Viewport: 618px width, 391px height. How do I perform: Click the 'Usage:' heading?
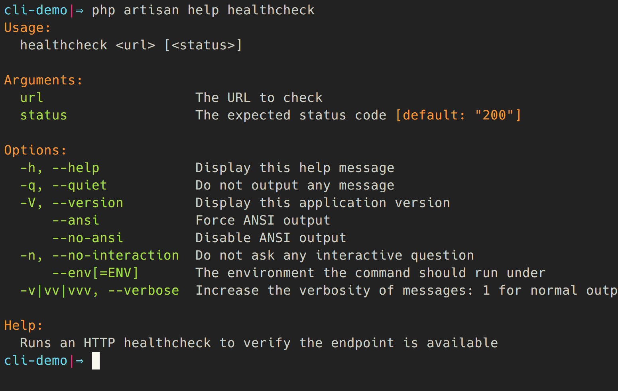(28, 28)
